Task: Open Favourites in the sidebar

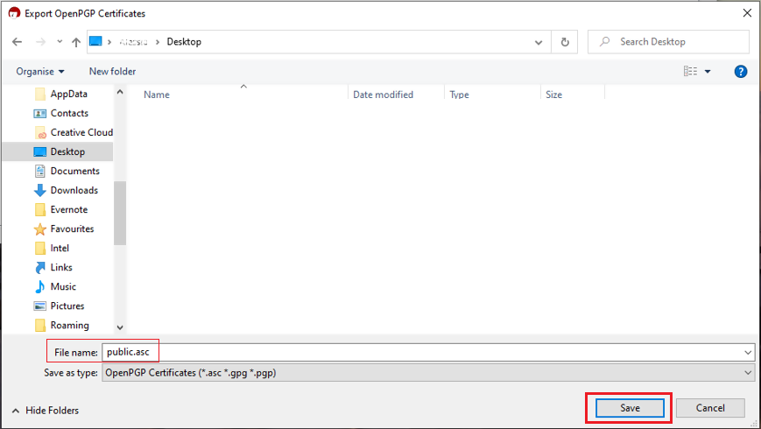Action: (x=72, y=229)
